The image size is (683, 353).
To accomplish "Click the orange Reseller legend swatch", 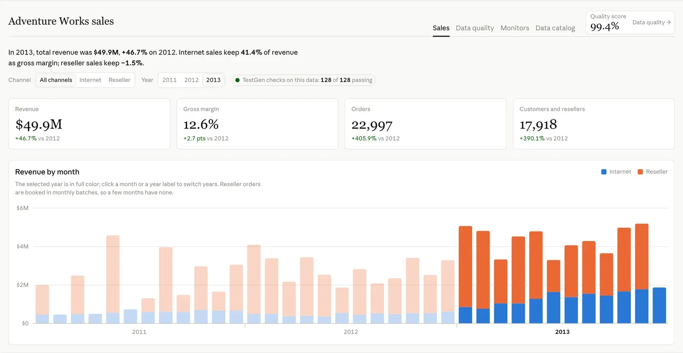I will [640, 172].
